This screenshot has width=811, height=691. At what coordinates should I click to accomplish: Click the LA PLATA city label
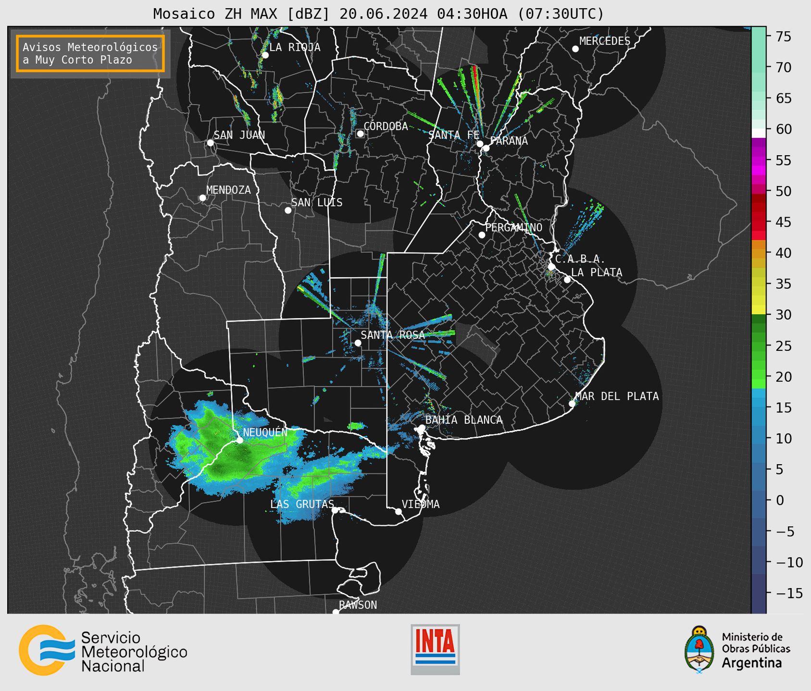click(x=597, y=272)
